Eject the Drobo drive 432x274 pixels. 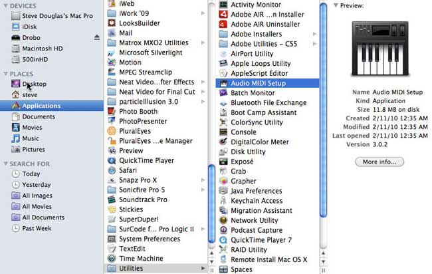tap(97, 37)
